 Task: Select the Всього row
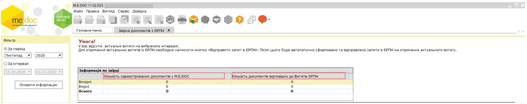click(215, 91)
